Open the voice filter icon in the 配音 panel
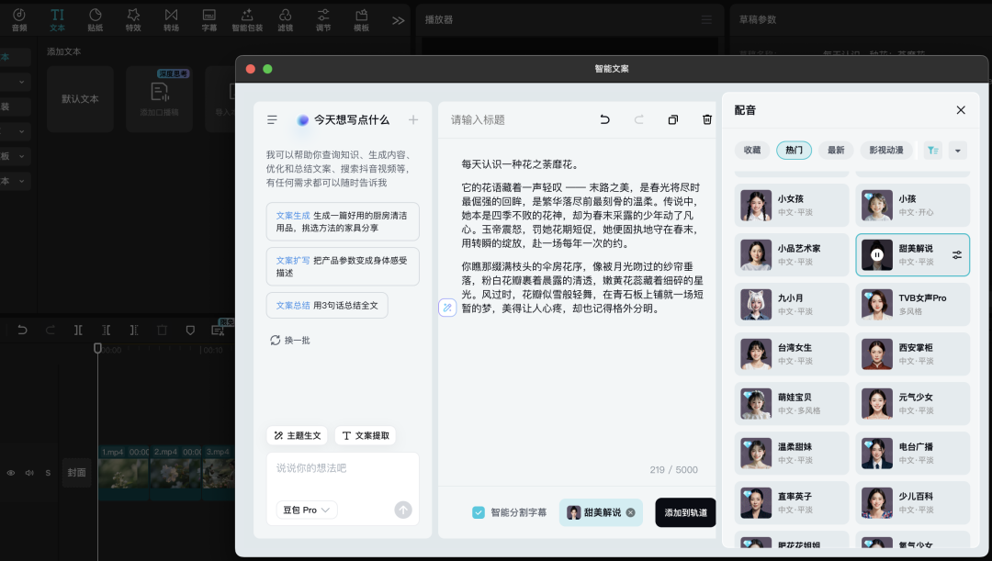Image resolution: width=992 pixels, height=561 pixels. [x=932, y=151]
